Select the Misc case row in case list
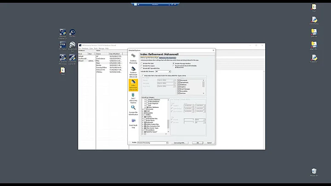Screen dimensions: 331x186 coord(109,61)
